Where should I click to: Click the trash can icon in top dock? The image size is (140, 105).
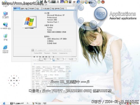(x=70, y=2)
